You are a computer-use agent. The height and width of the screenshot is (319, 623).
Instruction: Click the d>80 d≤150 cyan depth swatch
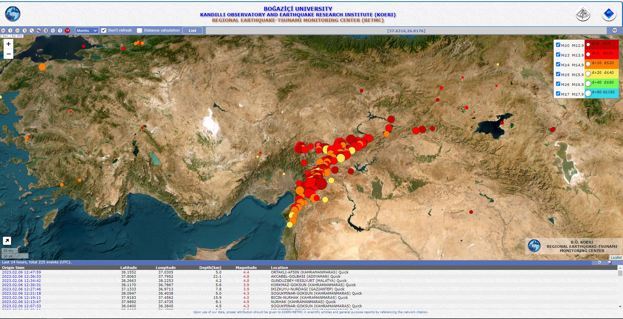pyautogui.click(x=602, y=93)
